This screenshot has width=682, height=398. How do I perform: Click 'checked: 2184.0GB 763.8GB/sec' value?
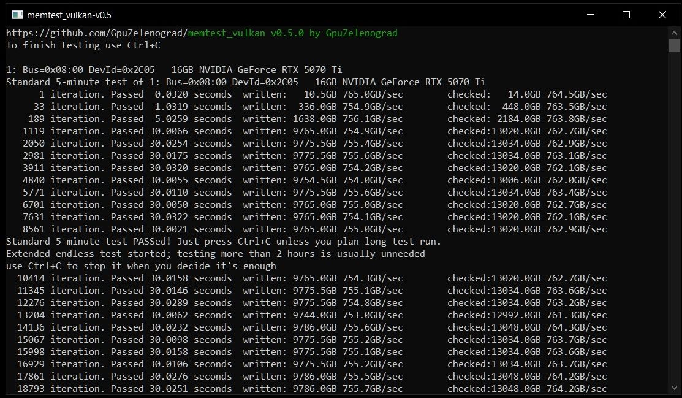pos(527,118)
